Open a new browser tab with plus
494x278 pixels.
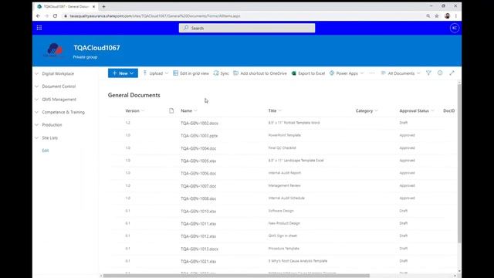pos(103,6)
